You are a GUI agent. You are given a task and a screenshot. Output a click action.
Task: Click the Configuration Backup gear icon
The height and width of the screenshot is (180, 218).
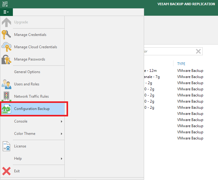click(x=6, y=109)
